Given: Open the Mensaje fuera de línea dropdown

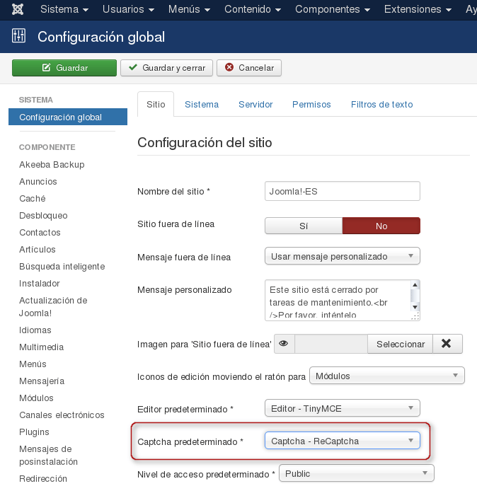Looking at the screenshot, I should [343, 256].
